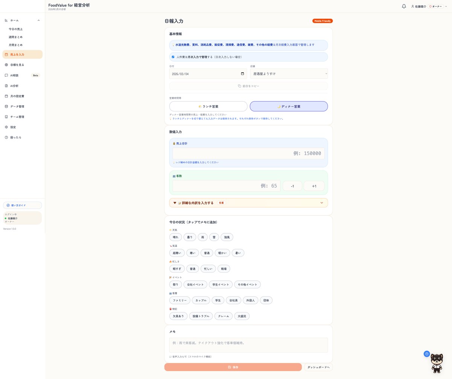Click the 売上合計 input field
The image size is (452, 379).
[249, 154]
